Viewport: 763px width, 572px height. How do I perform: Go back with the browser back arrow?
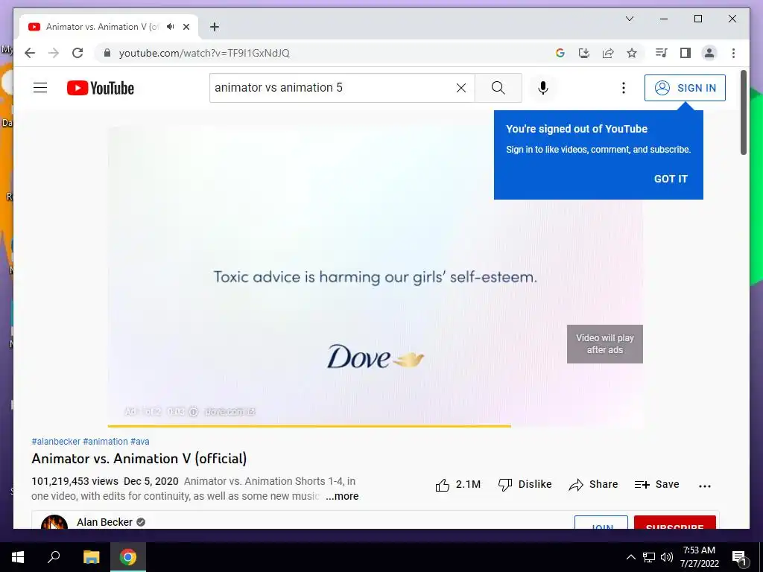(x=30, y=53)
